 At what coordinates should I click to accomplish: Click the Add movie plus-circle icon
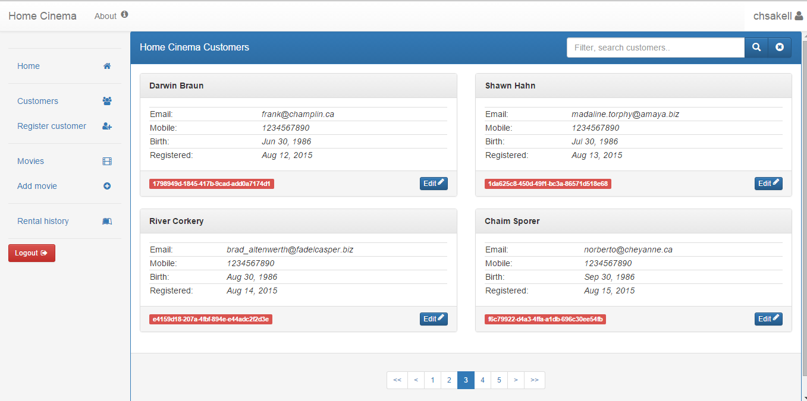click(107, 186)
